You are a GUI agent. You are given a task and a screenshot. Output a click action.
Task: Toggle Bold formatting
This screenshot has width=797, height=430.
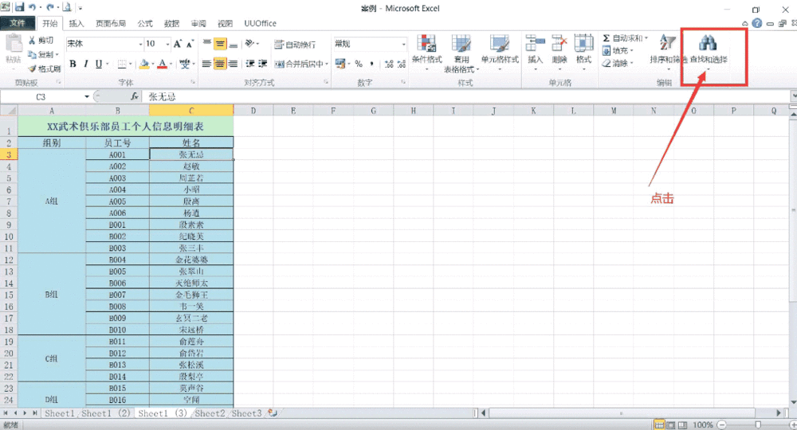(73, 64)
